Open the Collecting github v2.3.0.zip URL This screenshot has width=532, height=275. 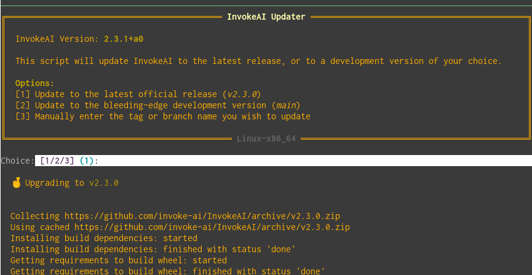tap(202, 216)
